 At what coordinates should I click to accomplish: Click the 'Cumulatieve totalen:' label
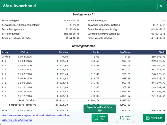[23, 105]
